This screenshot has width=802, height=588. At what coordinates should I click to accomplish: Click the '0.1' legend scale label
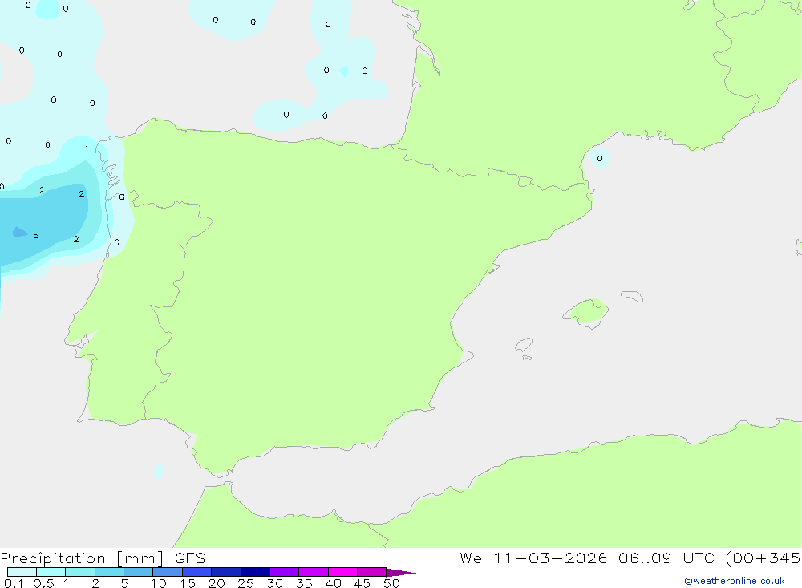coord(14,583)
